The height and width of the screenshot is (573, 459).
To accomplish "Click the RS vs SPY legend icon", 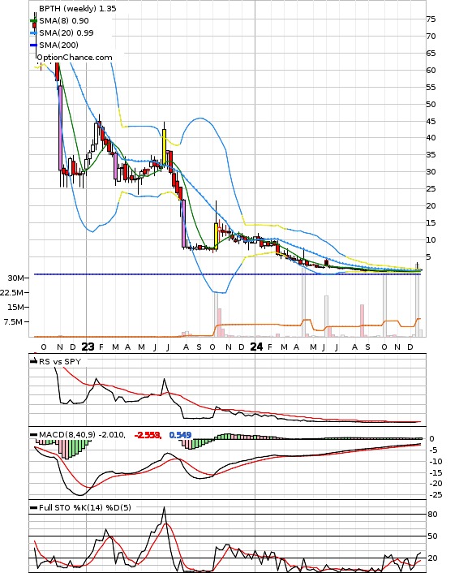I will [x=33, y=361].
